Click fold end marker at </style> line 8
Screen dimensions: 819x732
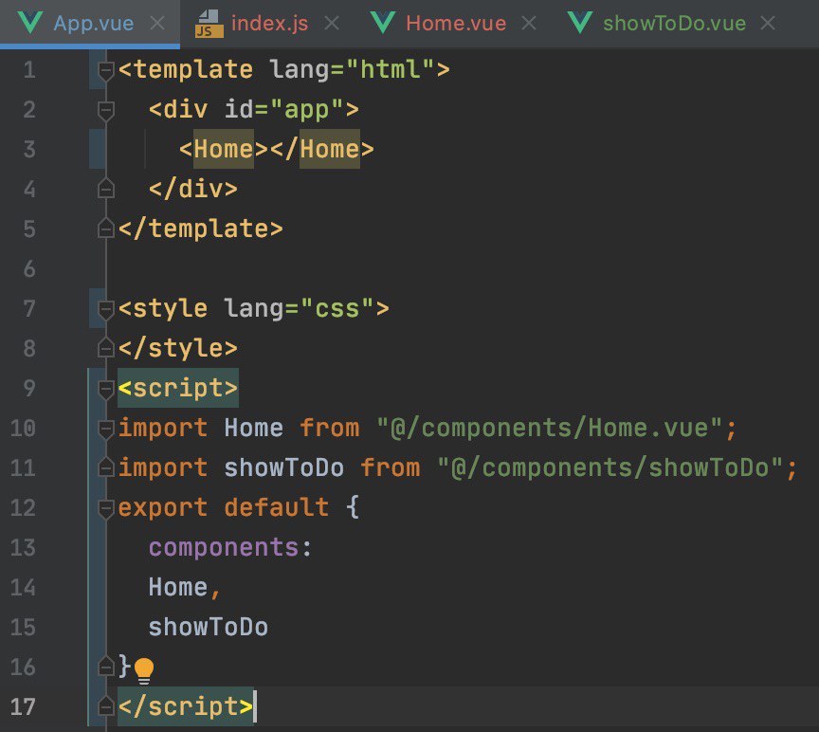tap(106, 347)
